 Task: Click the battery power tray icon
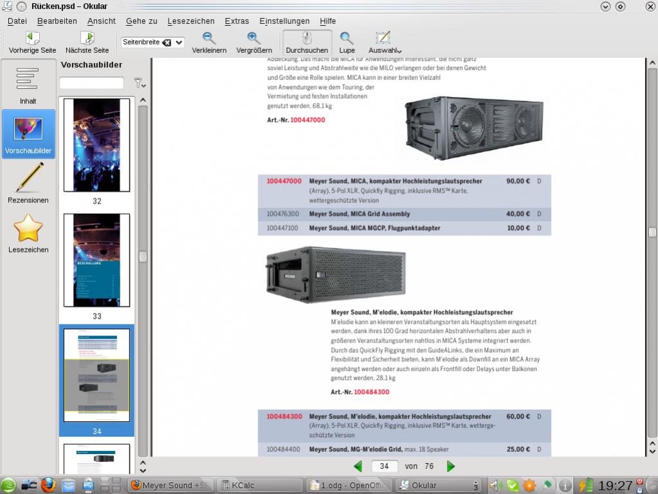[585, 486]
